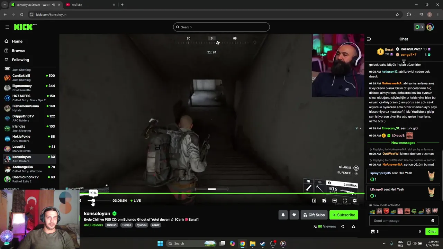Switch to the YouTube browser tab
The width and height of the screenshot is (443, 249).
coord(90,5)
